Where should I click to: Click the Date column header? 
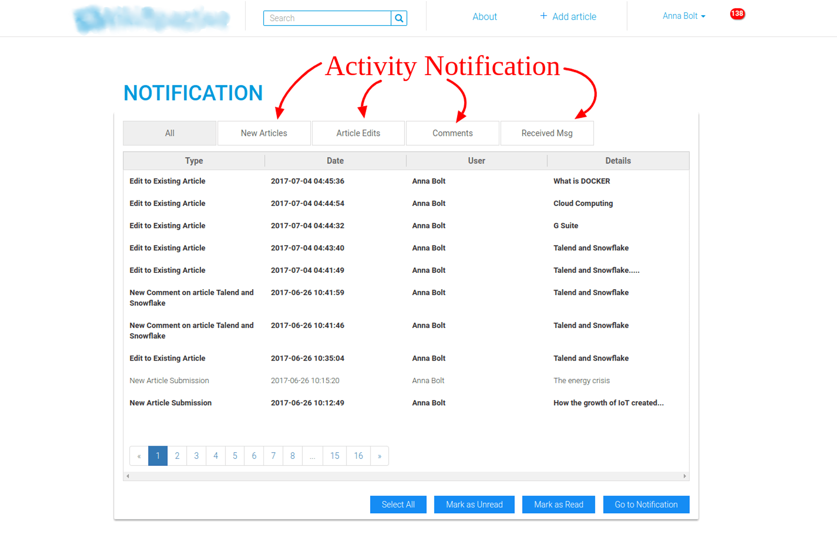click(x=335, y=161)
